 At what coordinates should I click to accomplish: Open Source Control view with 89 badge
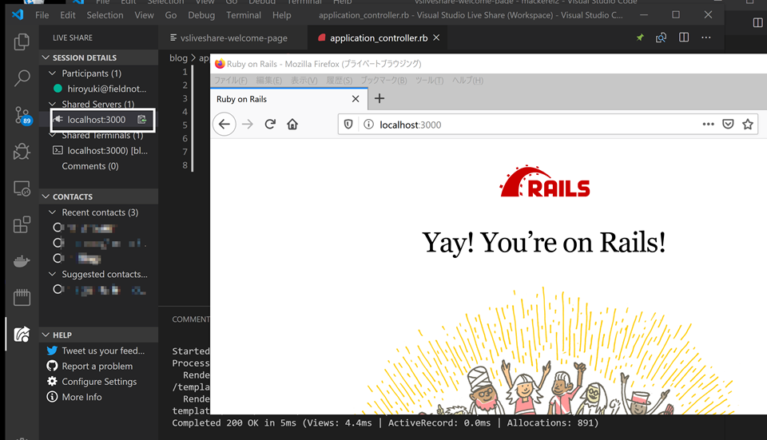[22, 115]
